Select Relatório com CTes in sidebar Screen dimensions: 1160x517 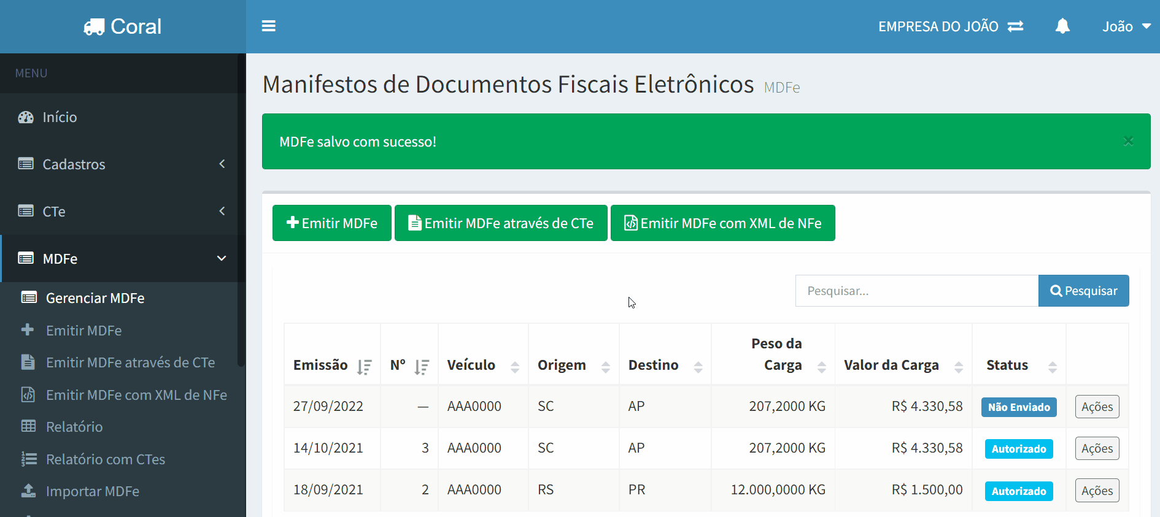(106, 459)
